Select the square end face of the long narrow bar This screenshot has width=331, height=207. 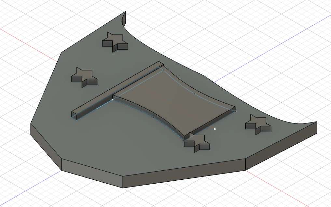click(x=74, y=115)
